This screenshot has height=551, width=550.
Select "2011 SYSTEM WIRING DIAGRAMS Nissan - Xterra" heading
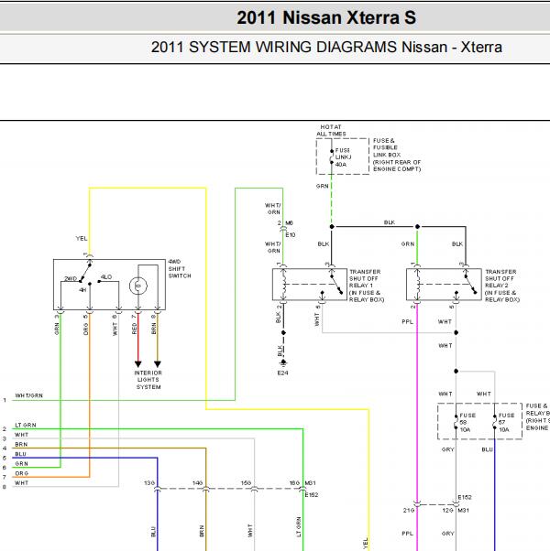326,47
